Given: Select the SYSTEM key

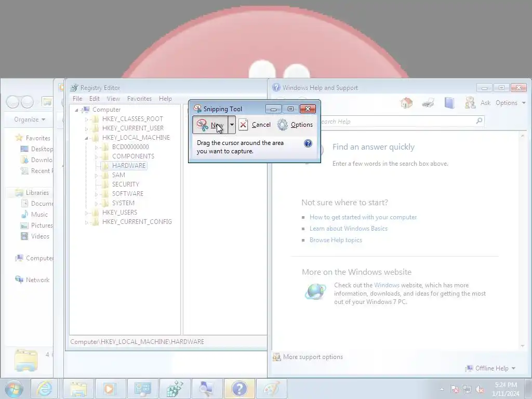Looking at the screenshot, I should click(x=123, y=203).
